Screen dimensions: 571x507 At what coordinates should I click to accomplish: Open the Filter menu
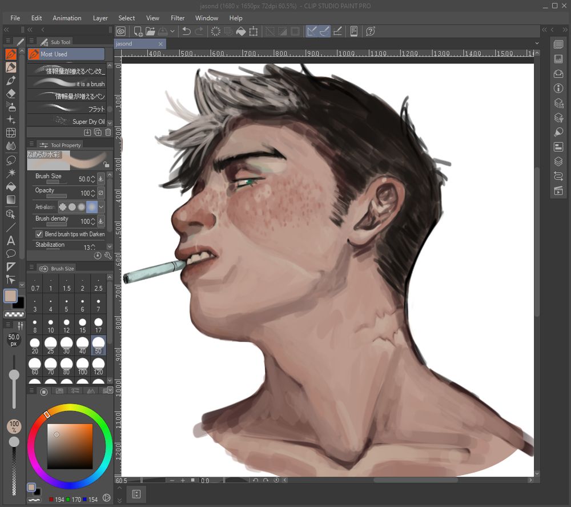point(178,18)
